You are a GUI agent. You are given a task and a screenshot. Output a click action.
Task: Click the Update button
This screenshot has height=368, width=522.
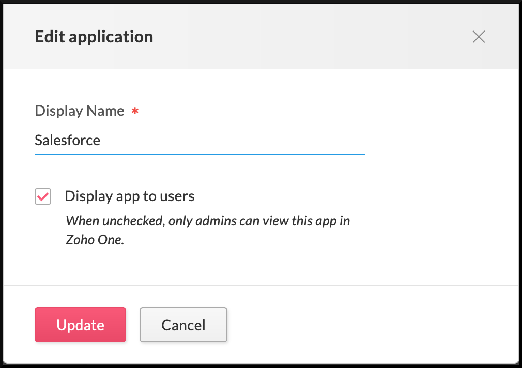click(x=80, y=325)
